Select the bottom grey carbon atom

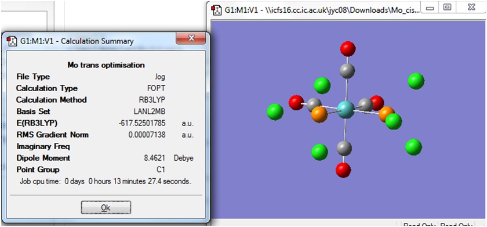[344, 147]
